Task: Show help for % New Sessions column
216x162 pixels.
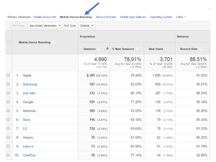Action: 137,49
